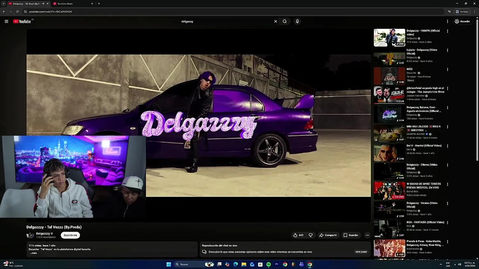Start voice search with microphone icon
479x269 pixels.
pyautogui.click(x=297, y=21)
